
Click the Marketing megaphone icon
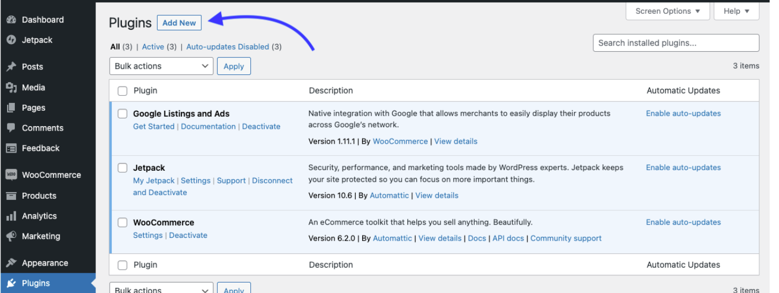point(11,236)
